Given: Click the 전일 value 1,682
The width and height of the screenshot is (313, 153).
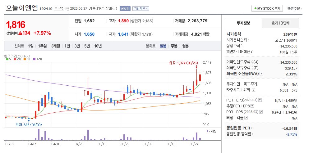Looking at the screenshot, I should 89,21.
